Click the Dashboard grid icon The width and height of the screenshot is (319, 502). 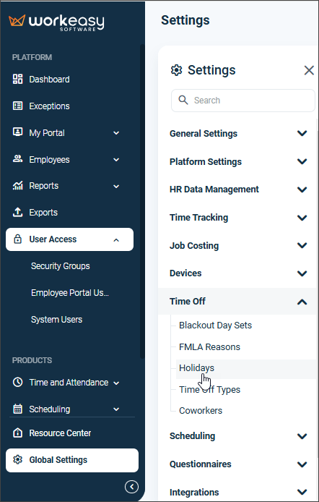coord(17,79)
